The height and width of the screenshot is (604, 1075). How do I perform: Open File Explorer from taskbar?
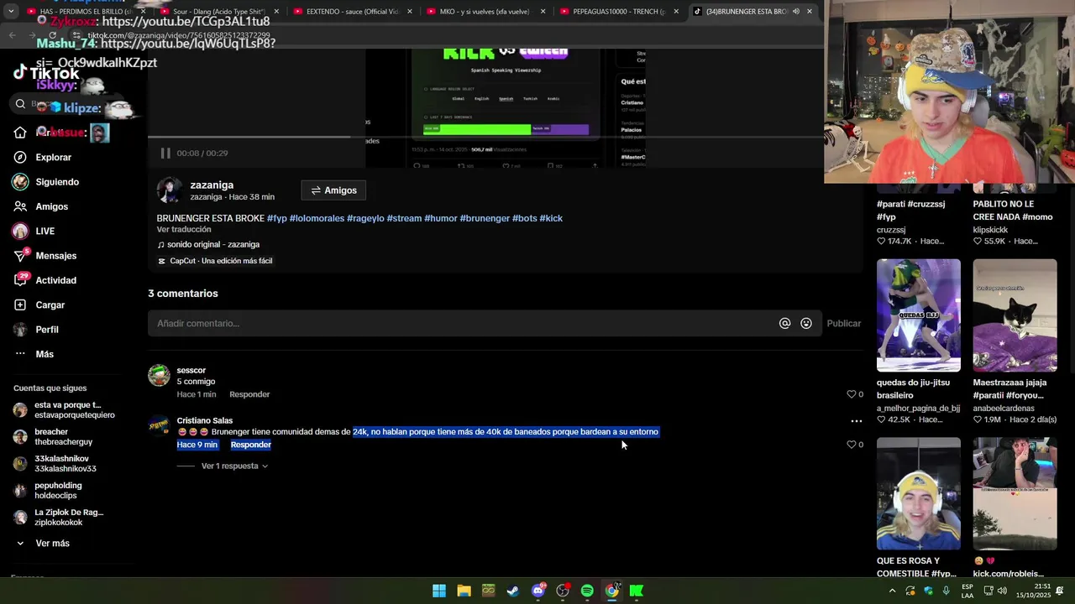(464, 591)
